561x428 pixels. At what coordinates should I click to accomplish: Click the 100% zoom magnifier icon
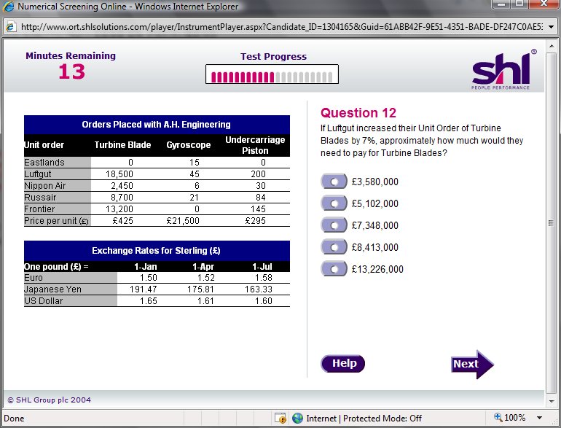click(x=498, y=417)
